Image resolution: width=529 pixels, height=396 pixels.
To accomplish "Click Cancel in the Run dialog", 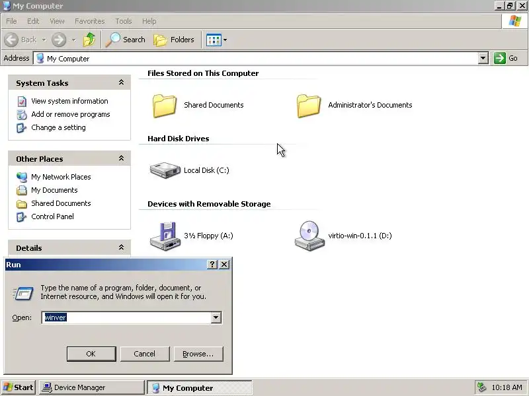I will click(x=144, y=354).
